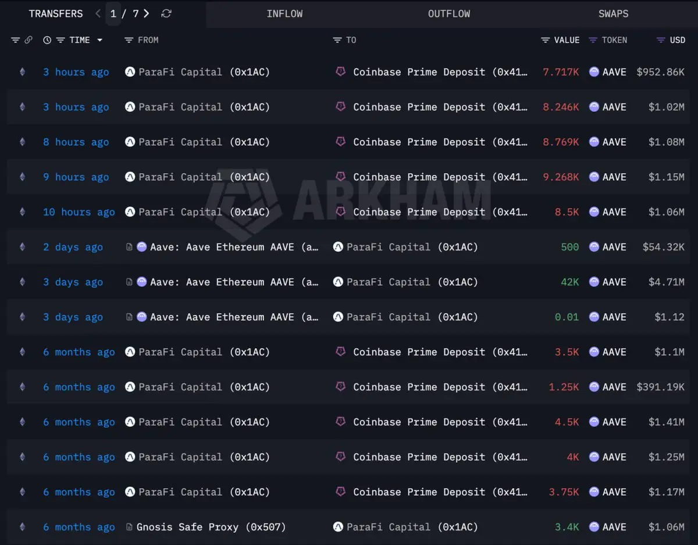The image size is (698, 545).
Task: Refresh the transfers list
Action: click(x=166, y=13)
